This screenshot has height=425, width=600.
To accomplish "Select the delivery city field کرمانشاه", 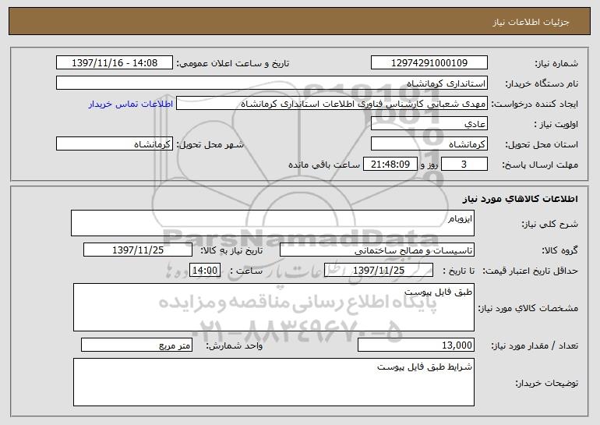I will [x=115, y=144].
